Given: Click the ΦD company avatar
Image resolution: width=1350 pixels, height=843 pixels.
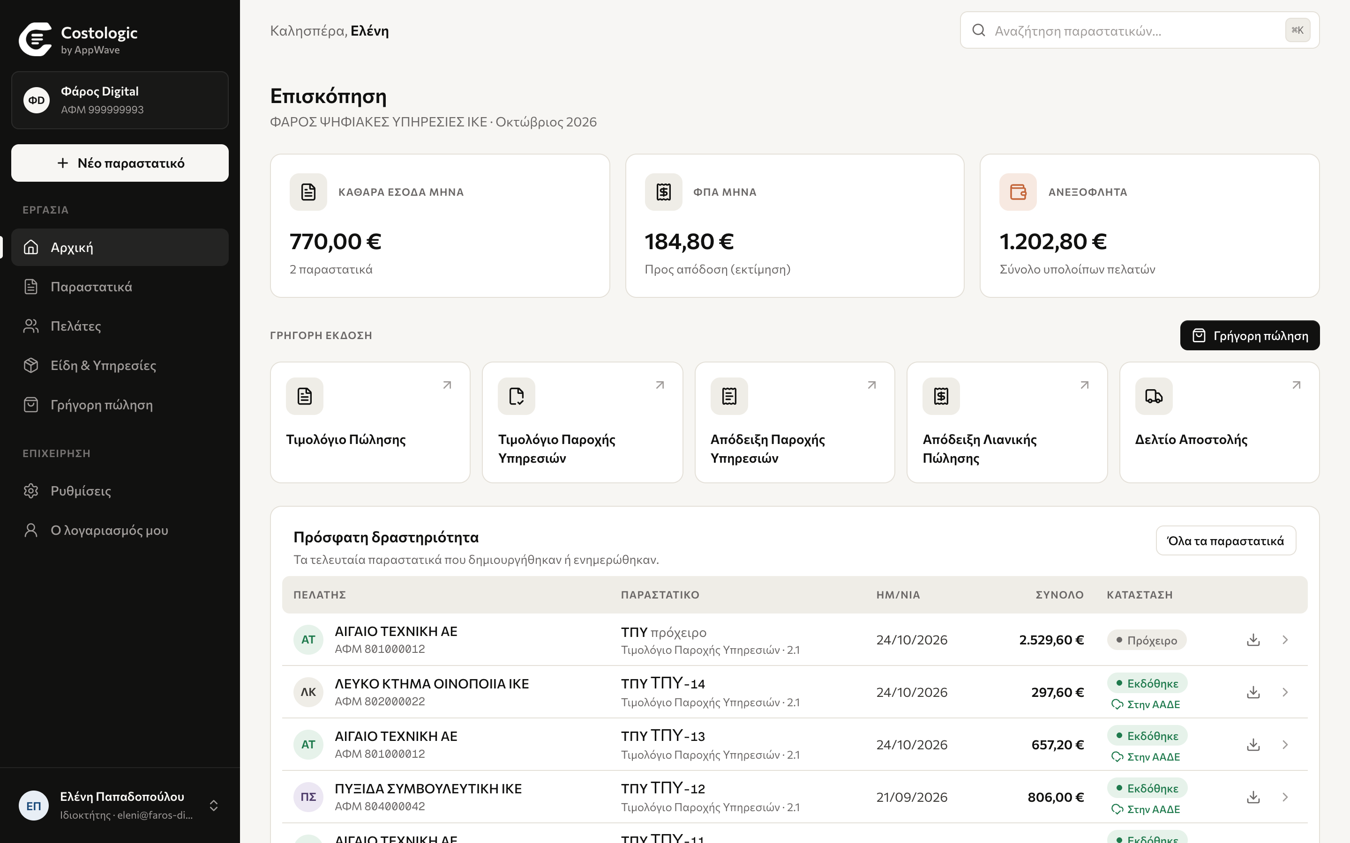Looking at the screenshot, I should [37, 100].
